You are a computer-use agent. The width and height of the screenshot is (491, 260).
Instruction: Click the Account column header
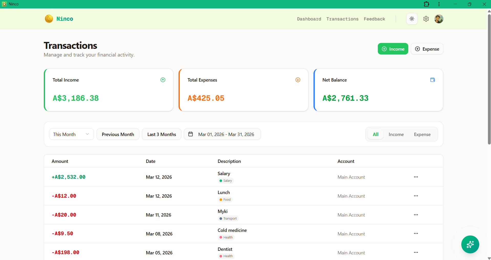[346, 161]
